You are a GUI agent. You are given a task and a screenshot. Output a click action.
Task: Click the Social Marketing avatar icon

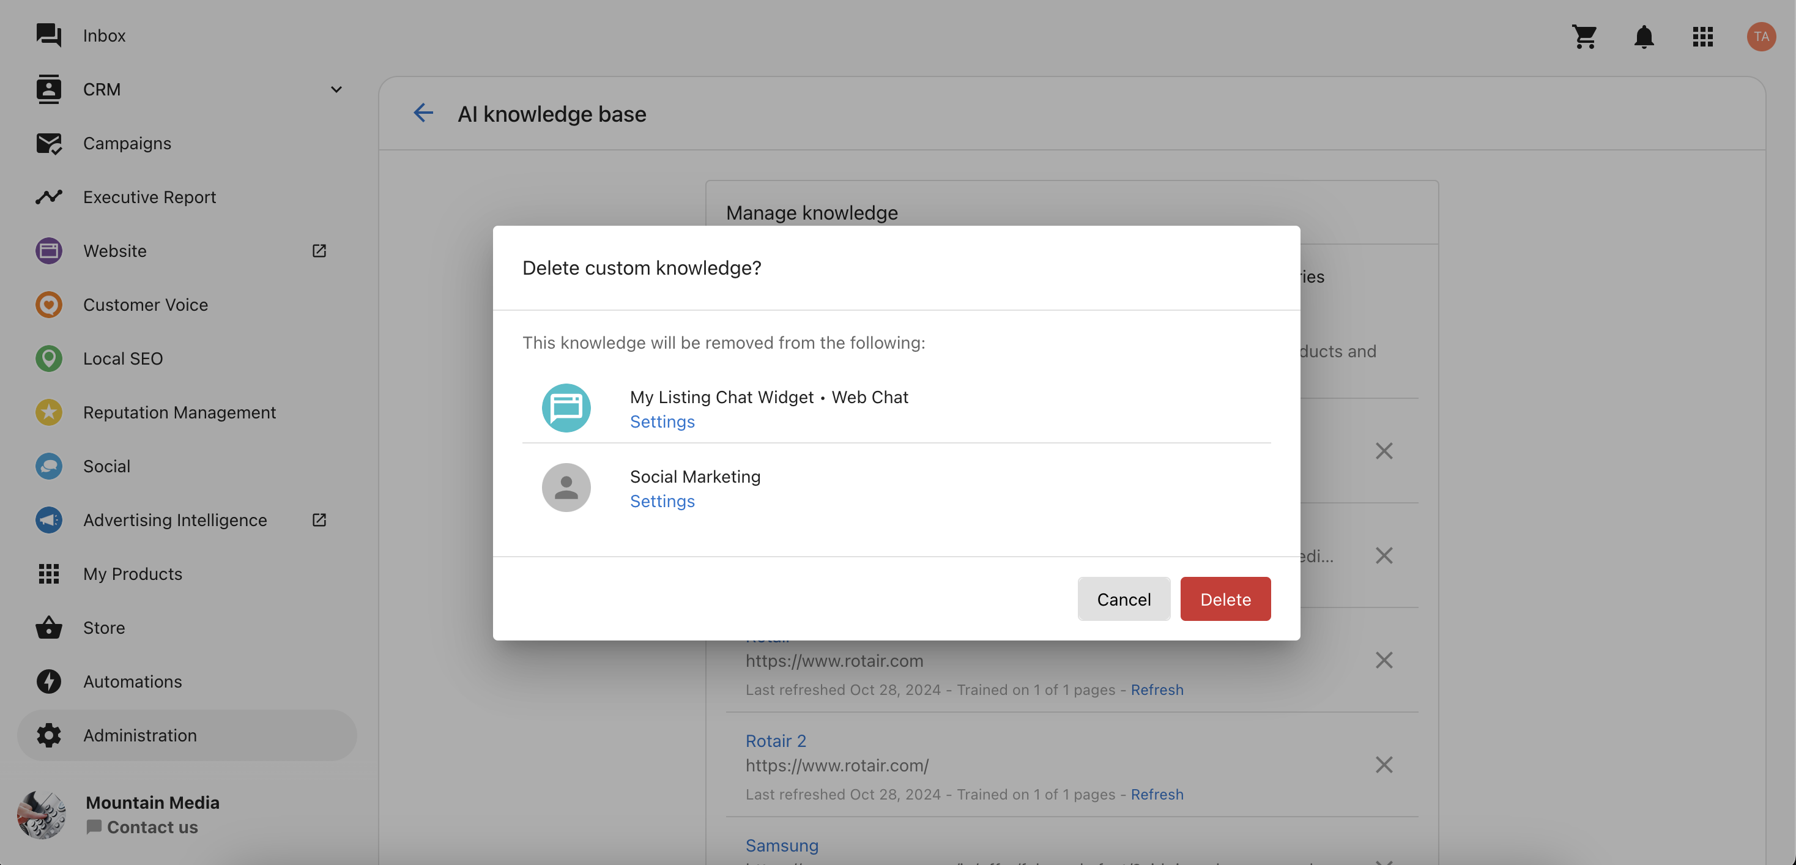pyautogui.click(x=566, y=487)
